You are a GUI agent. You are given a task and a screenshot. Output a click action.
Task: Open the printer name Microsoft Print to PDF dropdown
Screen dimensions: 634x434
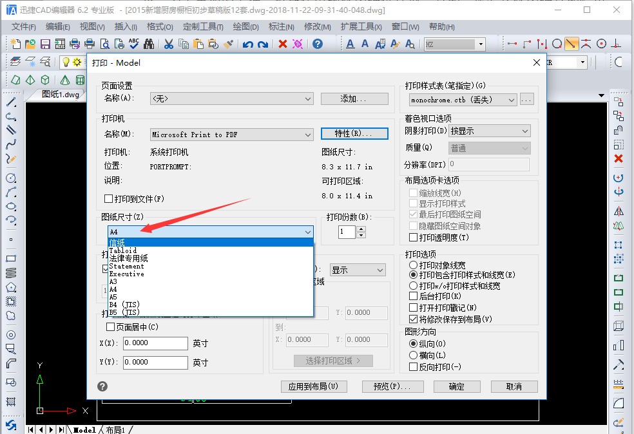232,135
